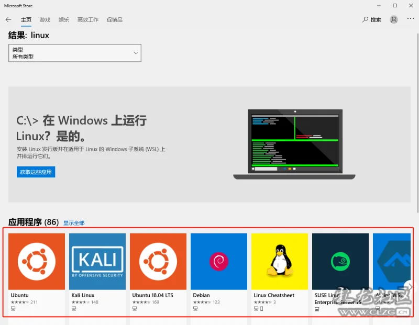This screenshot has height=325, width=419.
Task: Click the 211 rating count under Ubuntu
Action: pos(34,302)
